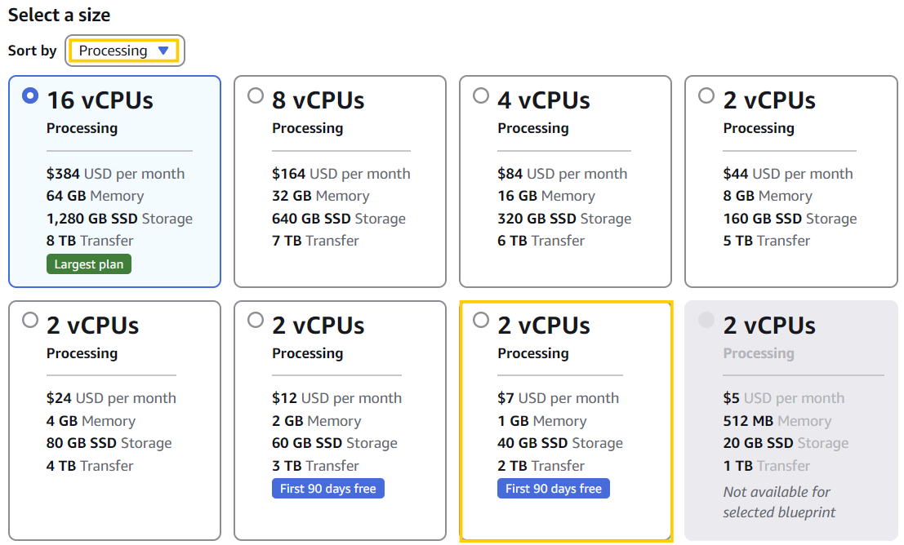Viewport: 904px width, 545px height.
Task: Click the Select a size heading
Action: 59,16
